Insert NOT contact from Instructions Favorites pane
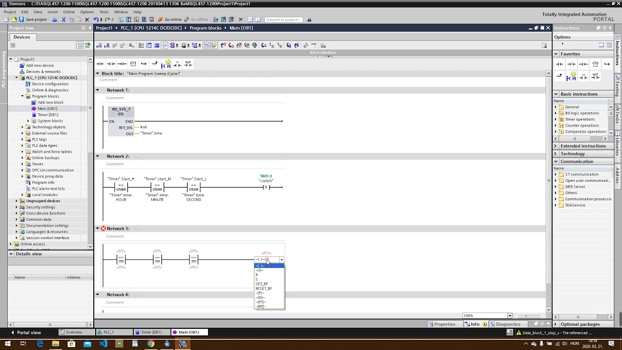Image resolution: width=622 pixels, height=350 pixels. (595, 77)
